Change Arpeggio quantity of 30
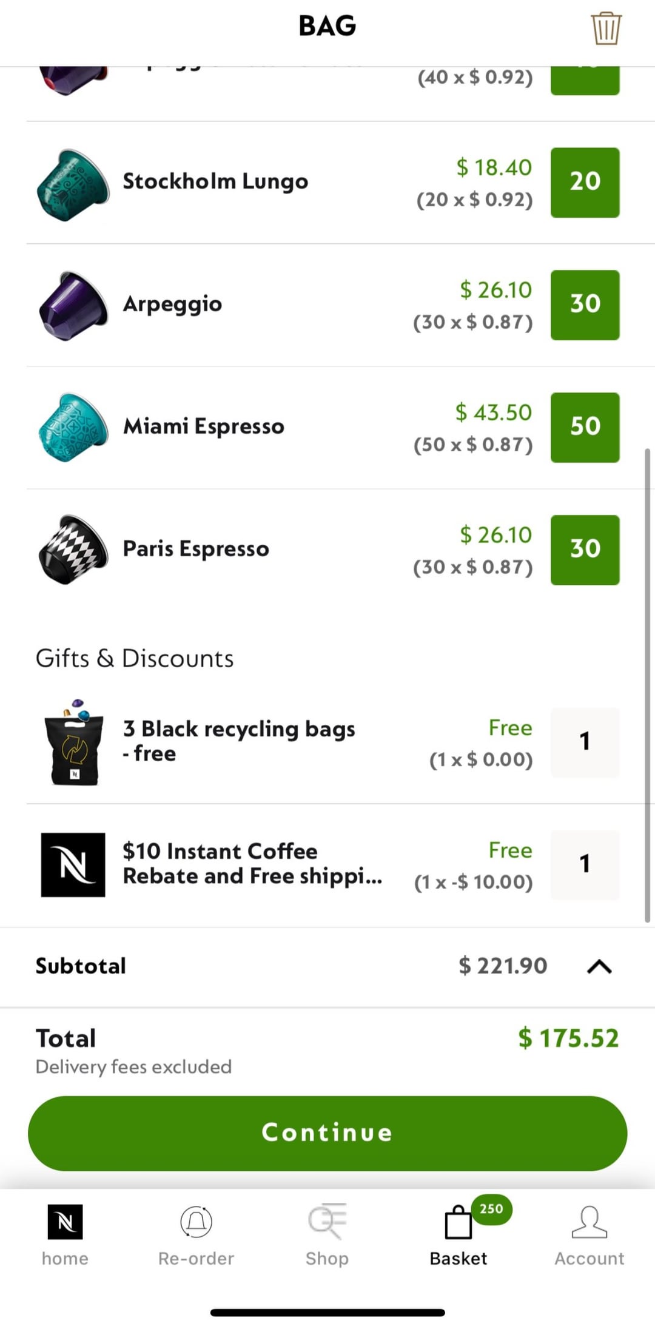Viewport: 655px width, 1329px height. [585, 305]
